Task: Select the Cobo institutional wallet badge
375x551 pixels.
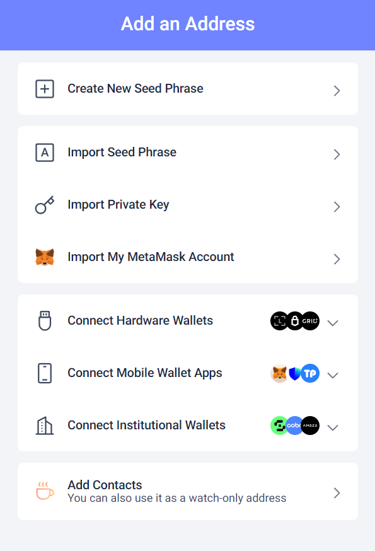Action: pyautogui.click(x=294, y=426)
